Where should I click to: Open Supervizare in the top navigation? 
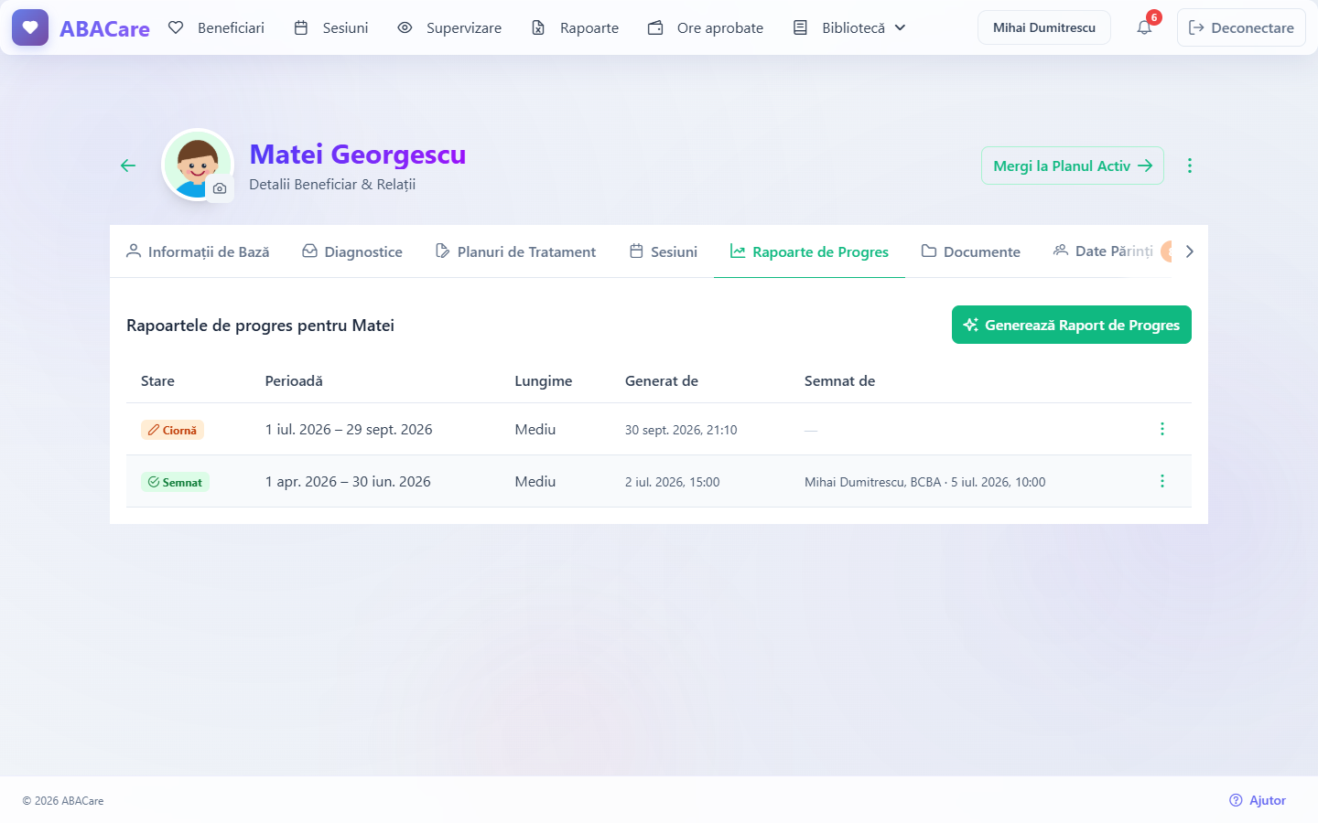tap(449, 27)
